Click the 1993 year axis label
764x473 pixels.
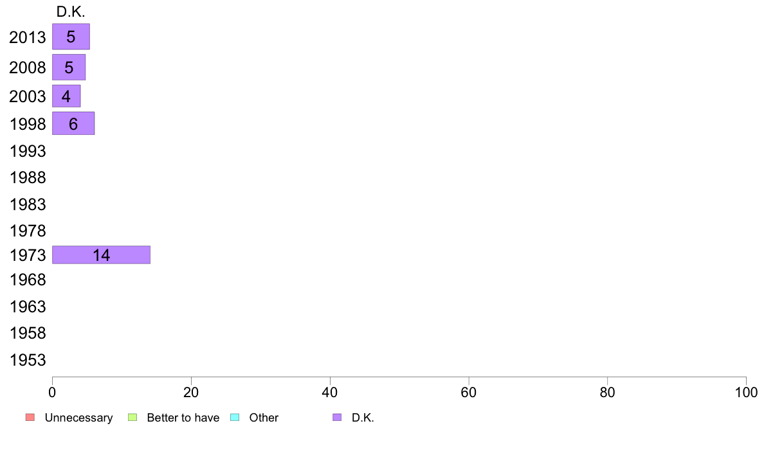pyautogui.click(x=28, y=152)
